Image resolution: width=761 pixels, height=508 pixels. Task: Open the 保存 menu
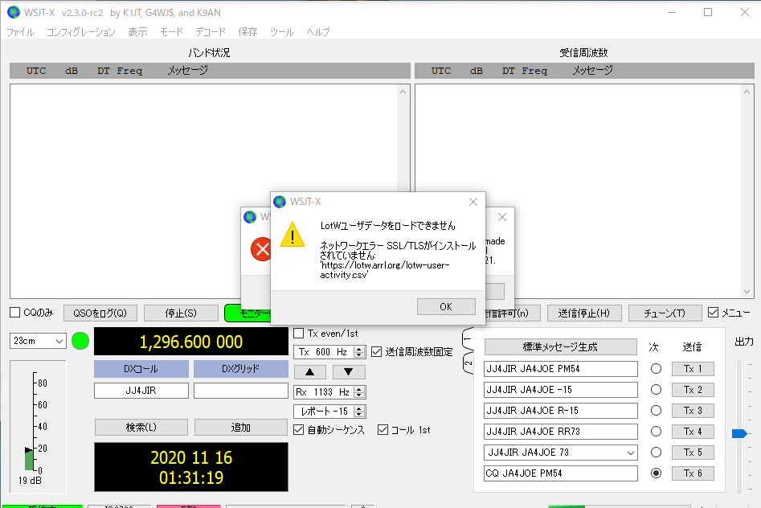coord(248,32)
